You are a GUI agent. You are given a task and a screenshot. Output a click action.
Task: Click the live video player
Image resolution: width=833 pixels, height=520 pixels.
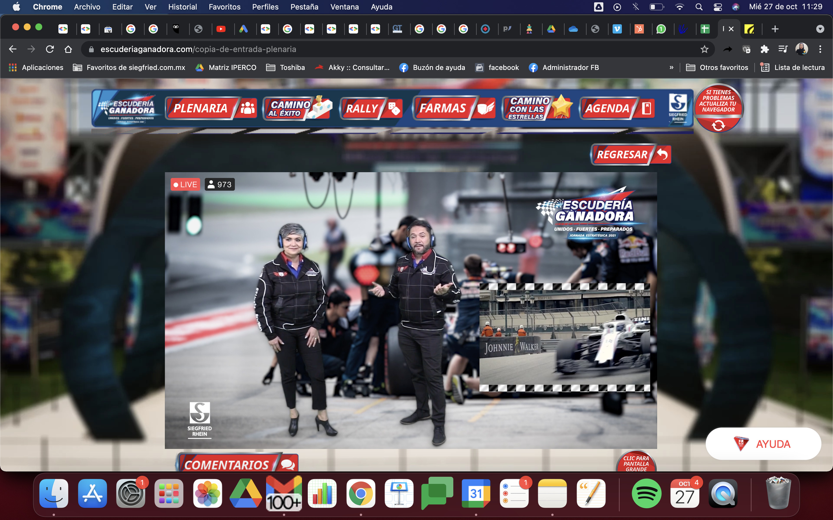(411, 310)
